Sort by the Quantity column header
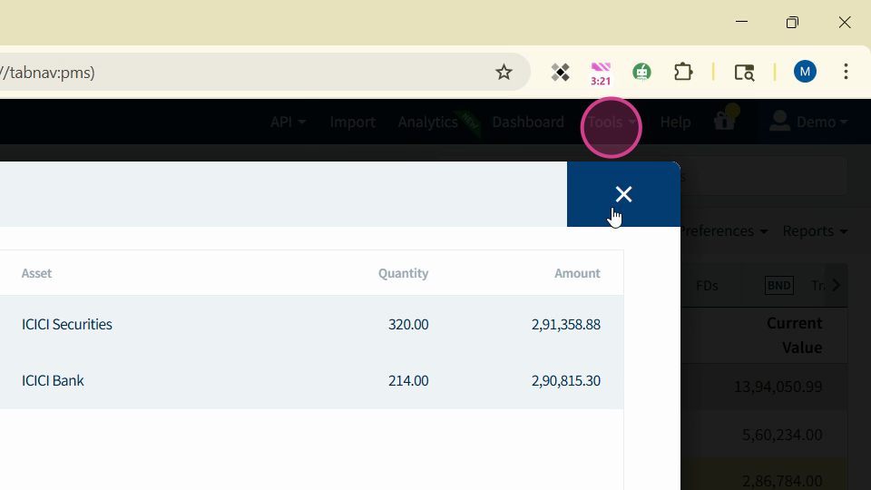The width and height of the screenshot is (871, 490). click(403, 273)
